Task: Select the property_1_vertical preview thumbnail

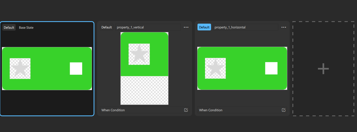Action: [144, 68]
